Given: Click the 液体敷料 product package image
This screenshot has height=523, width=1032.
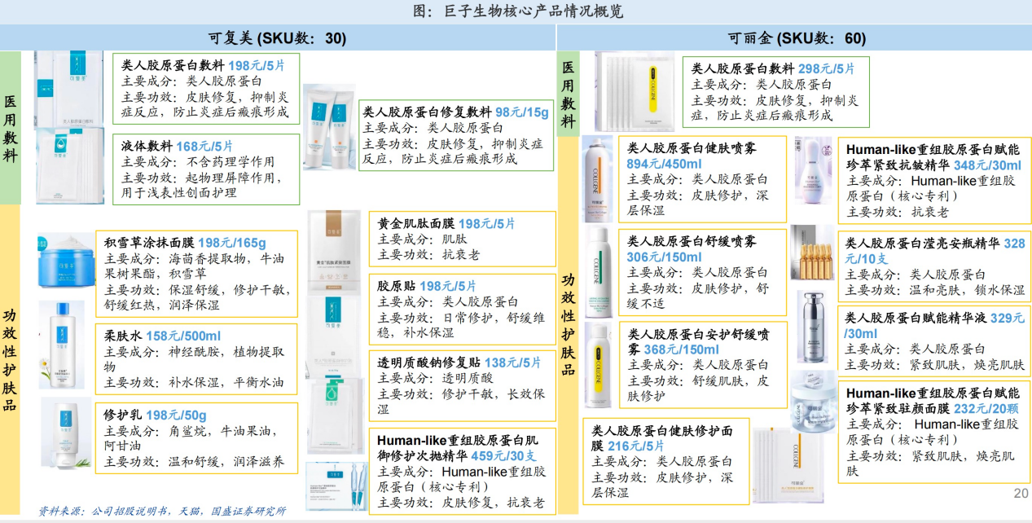Looking at the screenshot, I should pyautogui.click(x=68, y=166).
